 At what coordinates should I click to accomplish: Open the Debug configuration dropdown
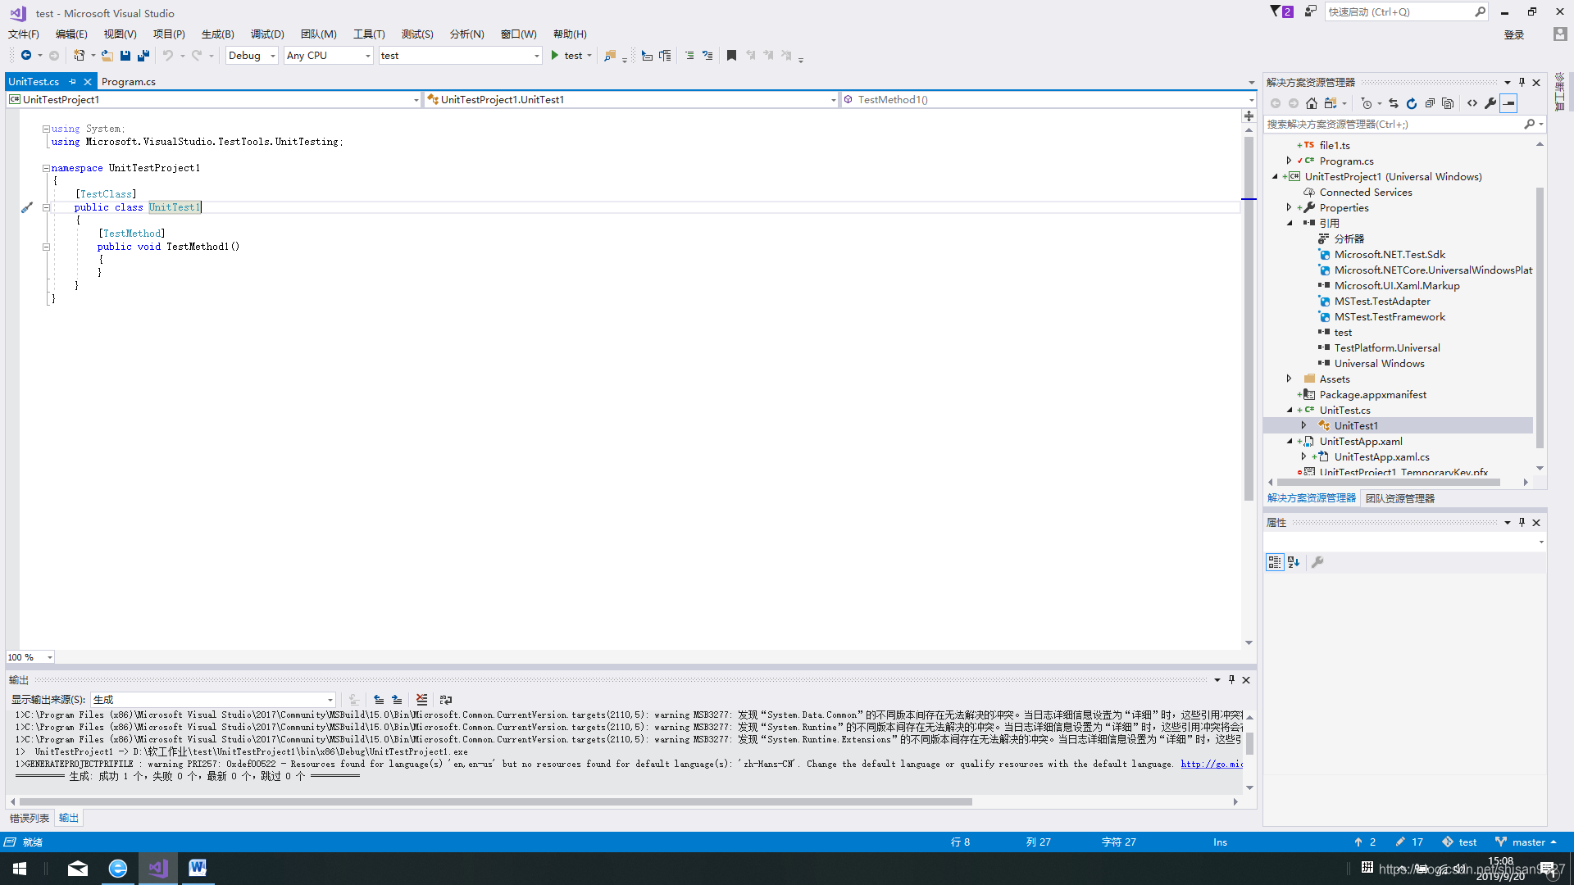tap(252, 56)
